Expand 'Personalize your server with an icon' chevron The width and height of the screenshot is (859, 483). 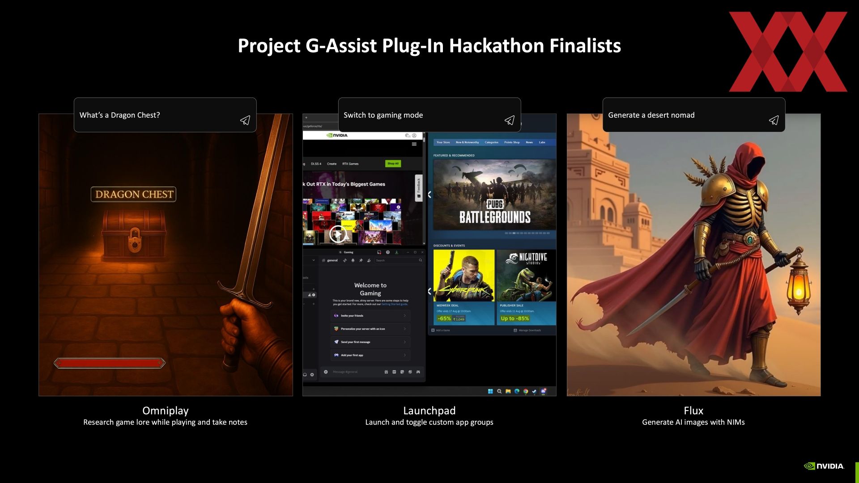click(x=405, y=329)
